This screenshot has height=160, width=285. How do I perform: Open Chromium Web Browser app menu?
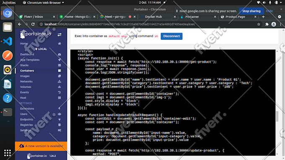(43, 3)
